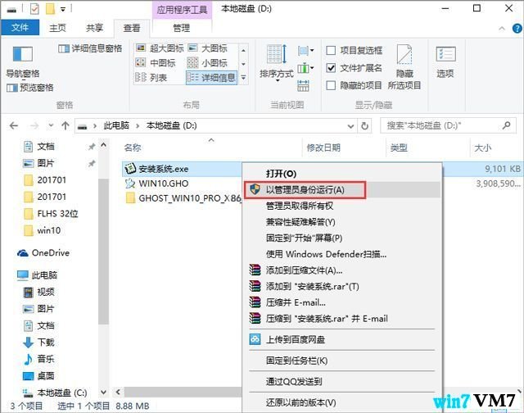Expand the layout gallery more arrow
Image resolution: width=524 pixels, height=413 pixels.
tap(244, 78)
